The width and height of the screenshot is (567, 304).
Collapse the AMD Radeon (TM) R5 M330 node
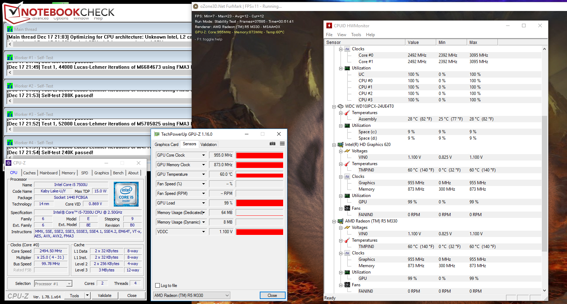[x=334, y=221]
